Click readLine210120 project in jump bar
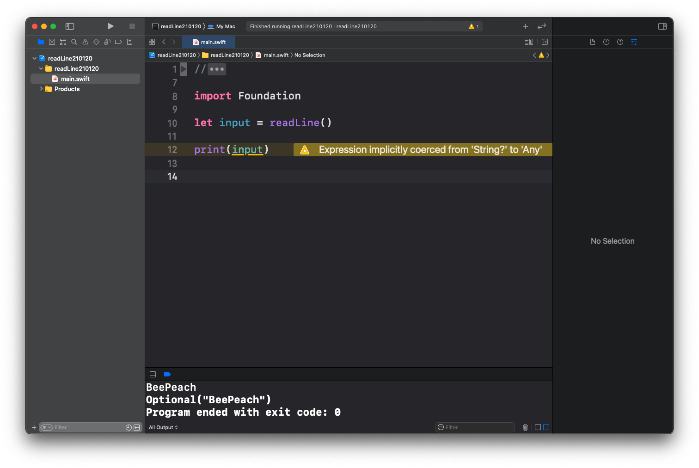The image size is (699, 468). coord(173,55)
